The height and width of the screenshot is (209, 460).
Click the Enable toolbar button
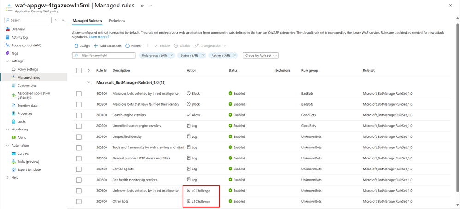162,46
